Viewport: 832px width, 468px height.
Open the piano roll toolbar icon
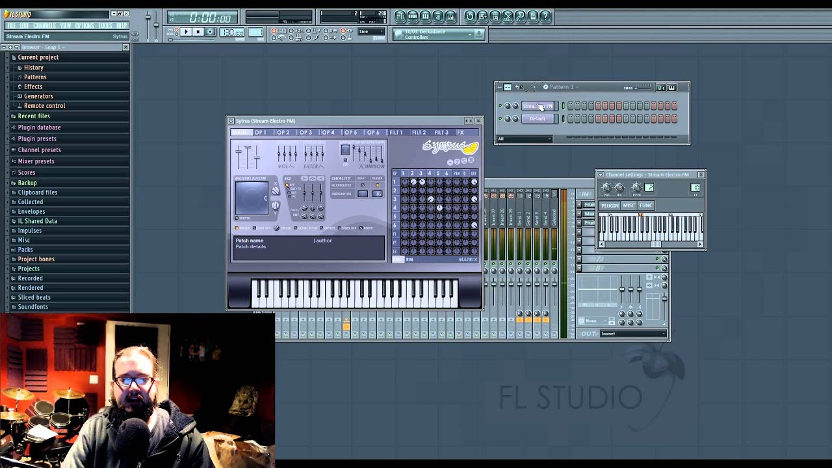click(x=426, y=16)
